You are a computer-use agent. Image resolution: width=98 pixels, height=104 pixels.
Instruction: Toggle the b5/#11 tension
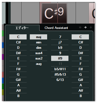pyautogui.click(x=60, y=69)
